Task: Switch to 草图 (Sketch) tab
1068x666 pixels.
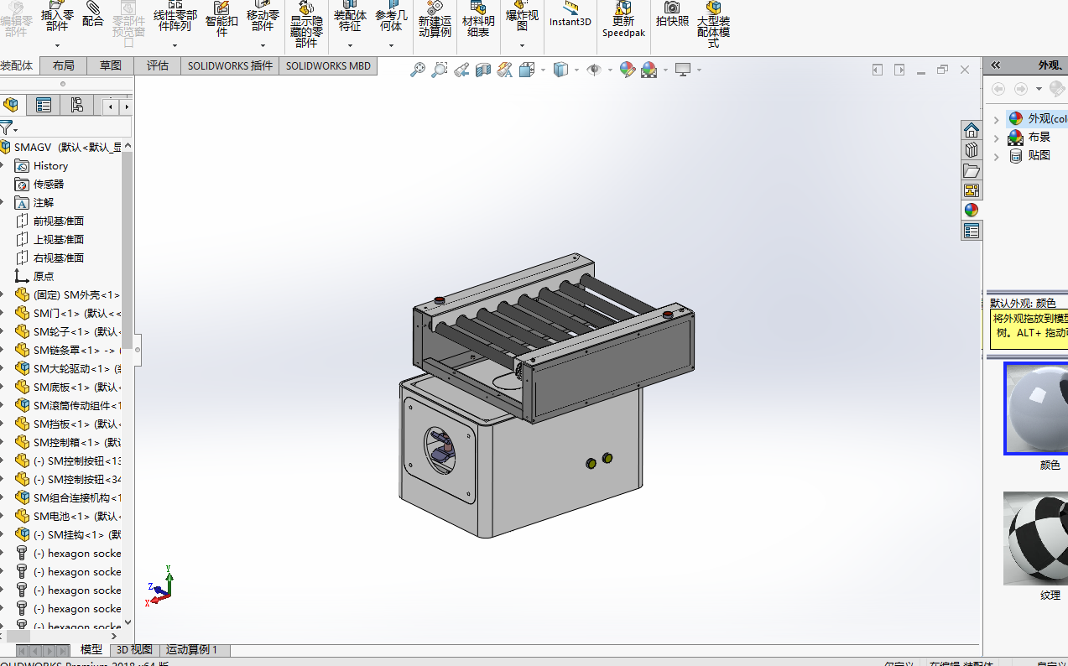Action: click(110, 65)
